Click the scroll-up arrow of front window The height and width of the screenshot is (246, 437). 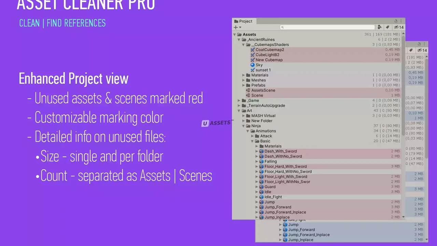click(404, 34)
